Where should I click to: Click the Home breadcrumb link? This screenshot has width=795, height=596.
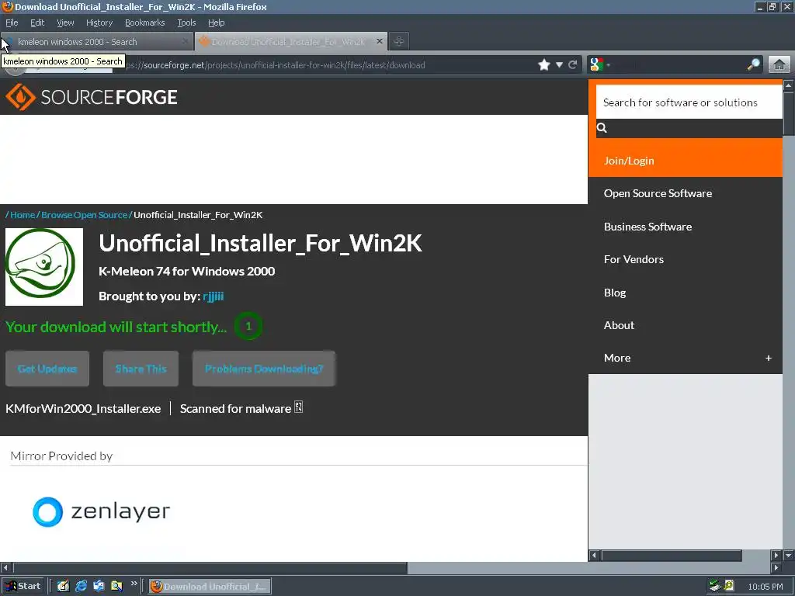(23, 215)
